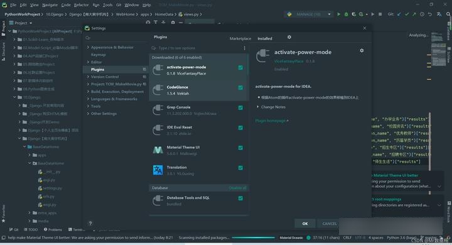The width and height of the screenshot is (452, 245).
Task: Open the Navigate menu
Action: pyautogui.click(x=50, y=5)
